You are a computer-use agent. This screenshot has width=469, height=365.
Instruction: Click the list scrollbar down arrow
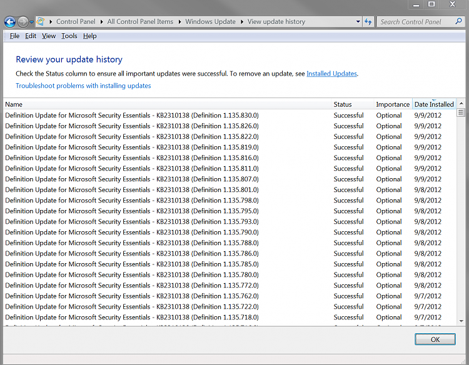[461, 321]
